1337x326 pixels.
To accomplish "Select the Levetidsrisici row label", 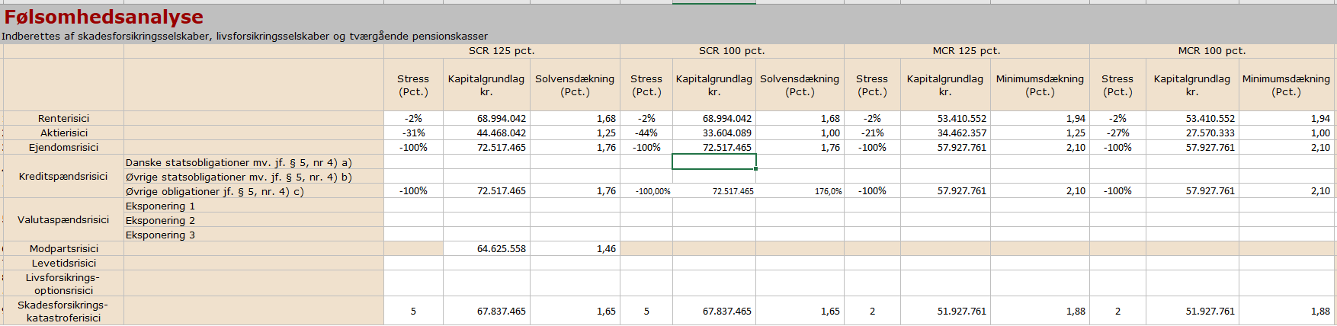I will 63,263.
